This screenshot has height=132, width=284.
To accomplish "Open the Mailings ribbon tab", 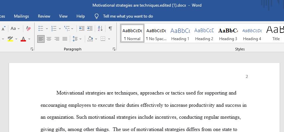I will click(21, 16).
